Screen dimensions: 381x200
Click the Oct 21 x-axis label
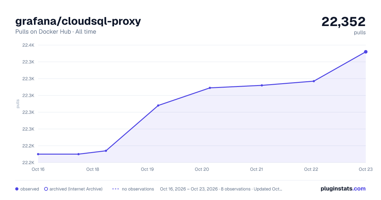pos(257,169)
